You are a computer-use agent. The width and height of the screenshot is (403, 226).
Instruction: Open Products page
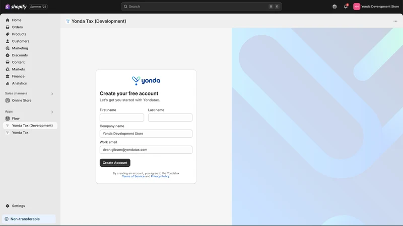click(x=30, y=34)
